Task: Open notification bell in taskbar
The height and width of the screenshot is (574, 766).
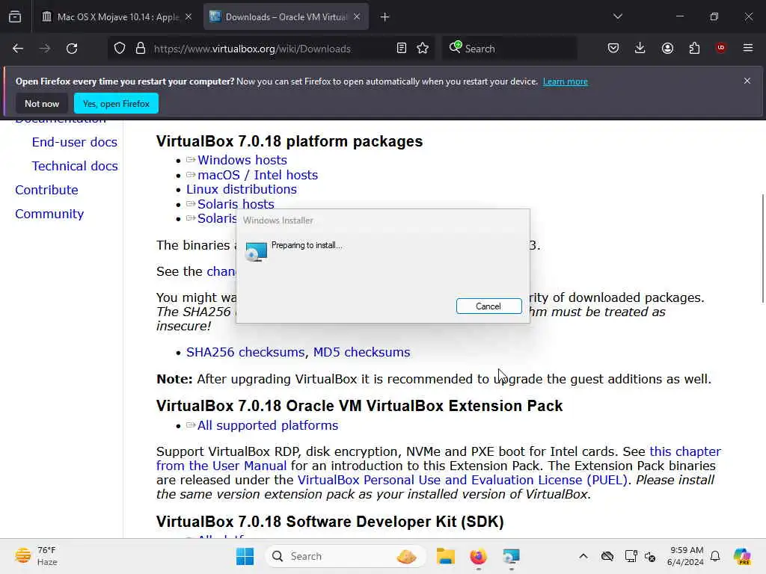Action: point(715,556)
